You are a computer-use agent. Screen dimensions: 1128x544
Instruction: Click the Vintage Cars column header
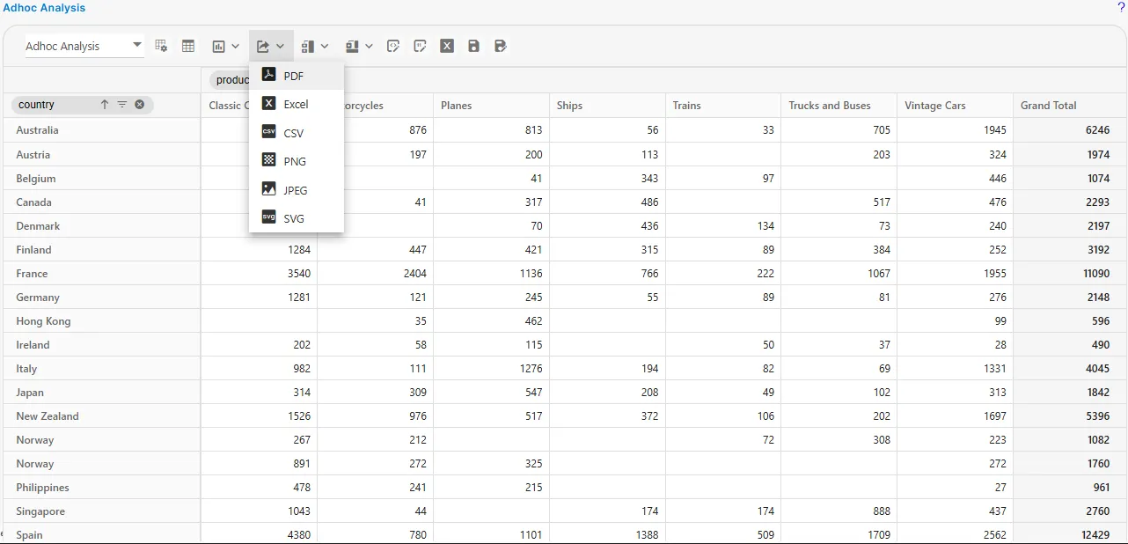(934, 106)
